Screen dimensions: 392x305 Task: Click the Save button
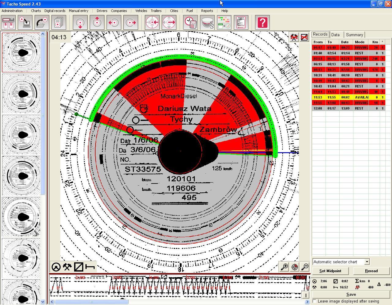(x=351, y=294)
